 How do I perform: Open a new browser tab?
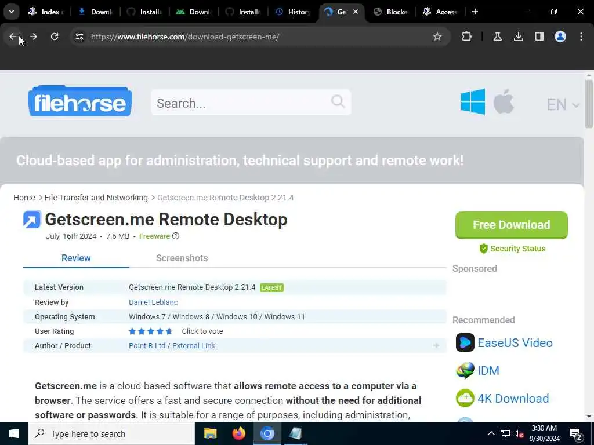[x=475, y=12]
